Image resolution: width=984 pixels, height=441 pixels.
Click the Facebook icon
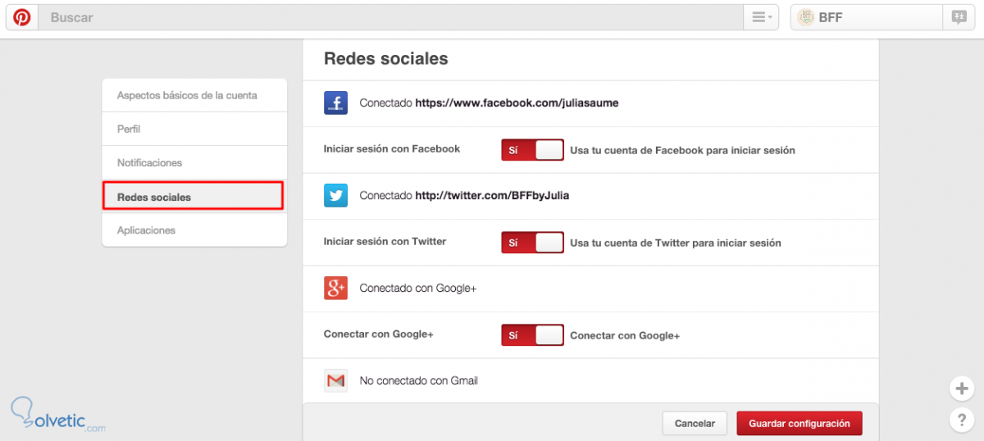[335, 103]
